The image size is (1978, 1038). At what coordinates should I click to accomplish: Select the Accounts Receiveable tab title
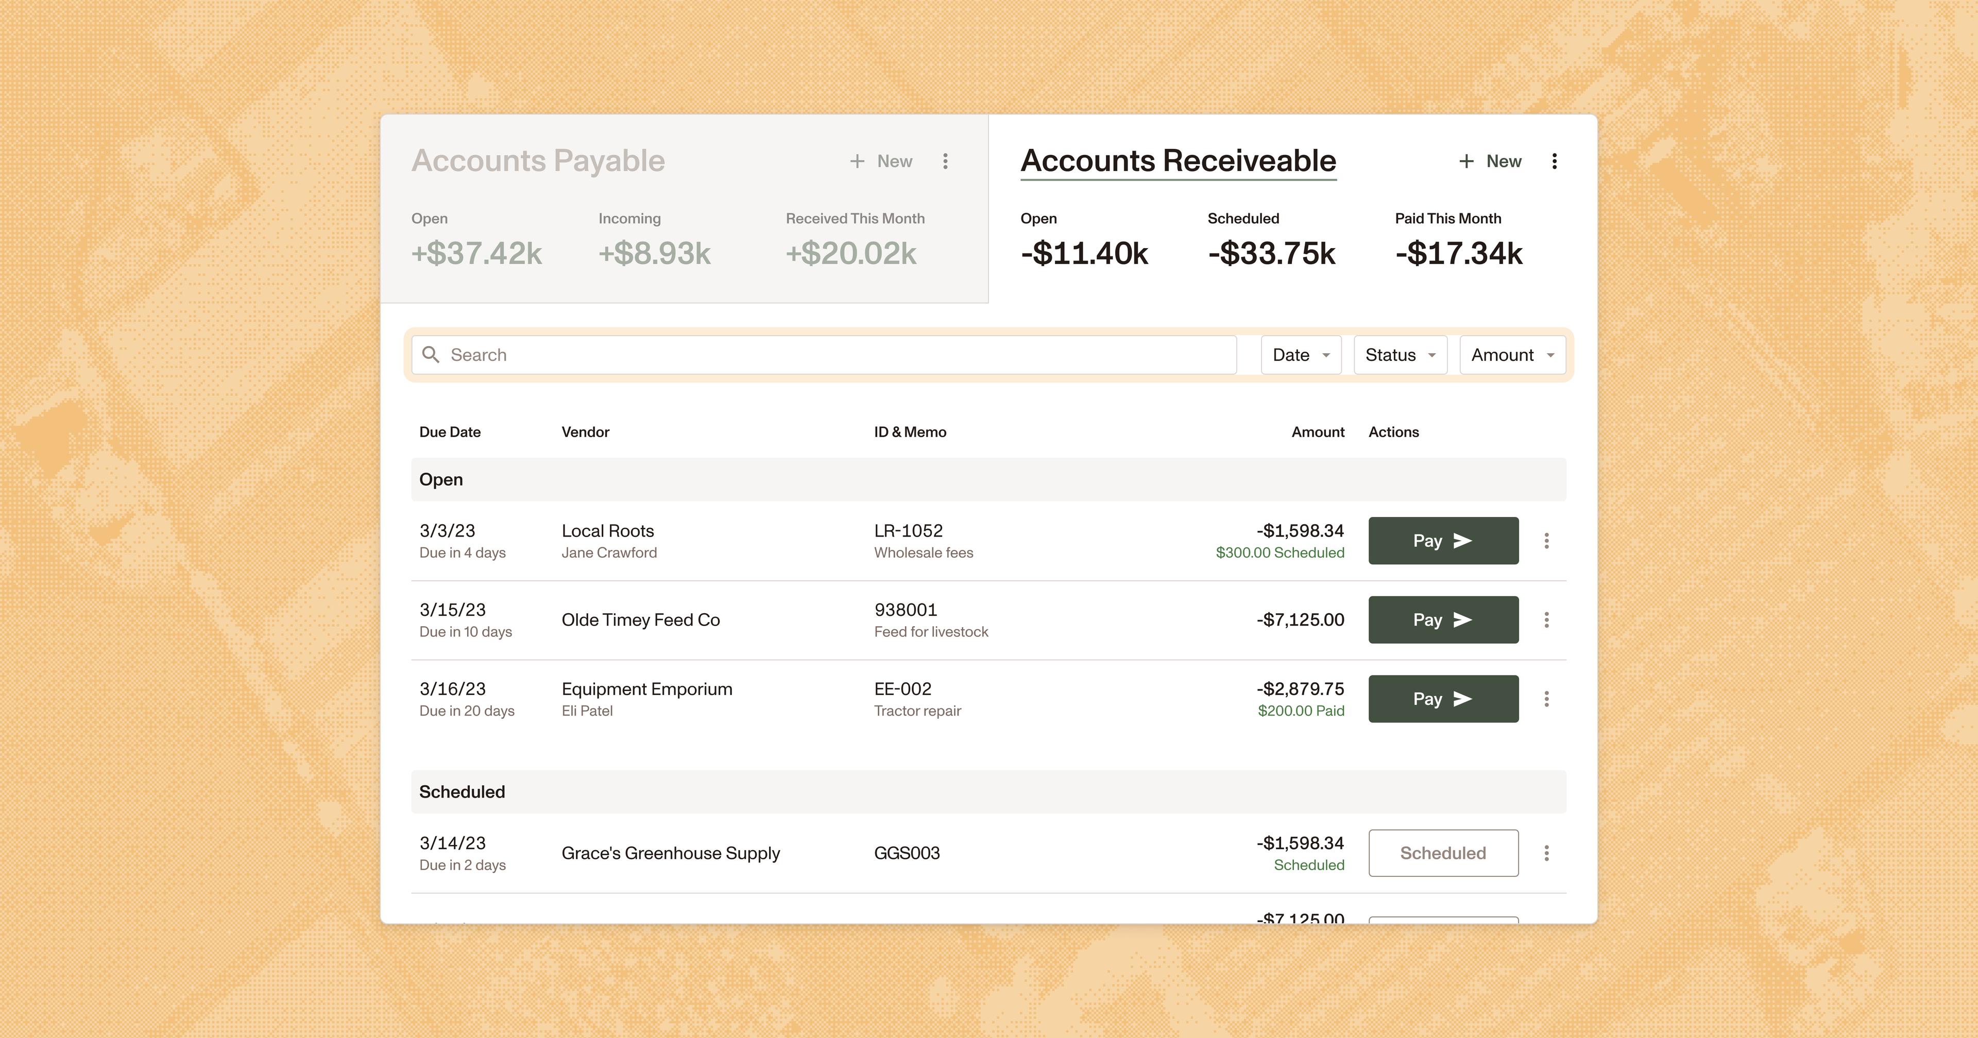[1178, 161]
